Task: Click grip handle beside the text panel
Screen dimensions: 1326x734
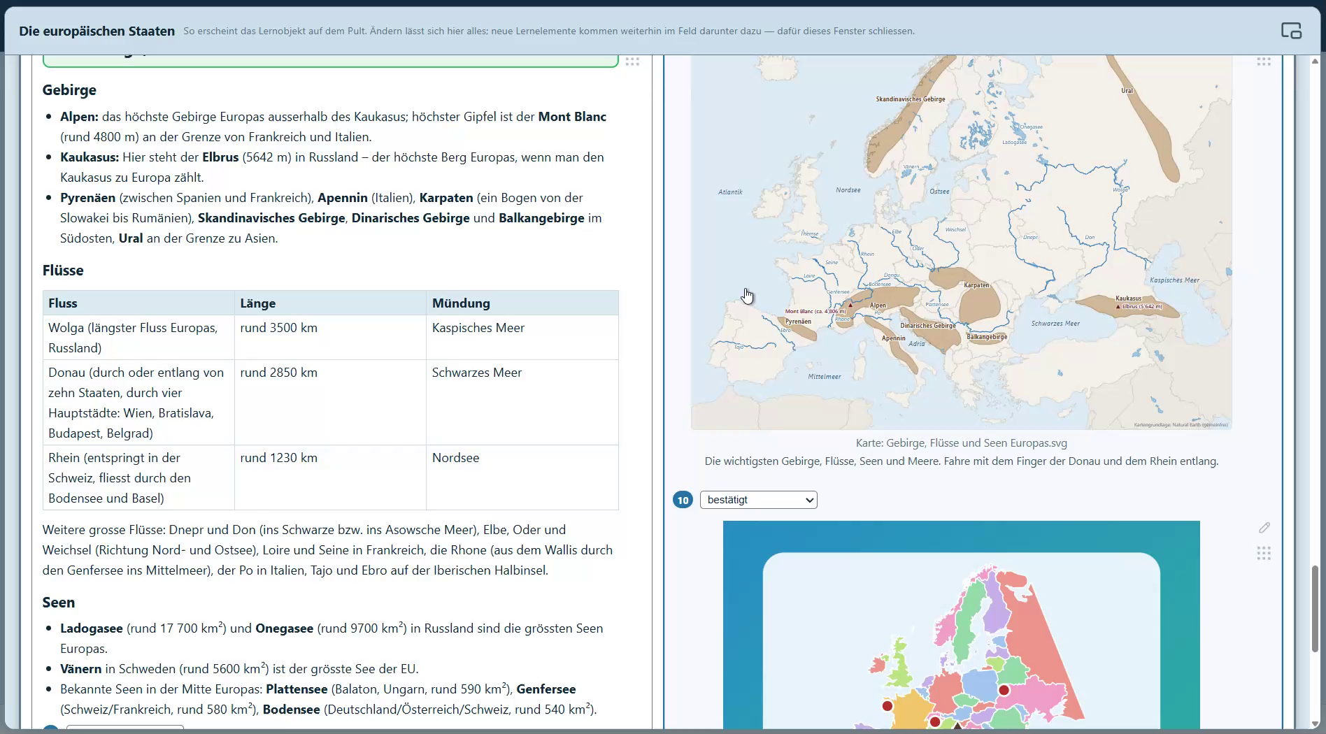Action: (632, 62)
